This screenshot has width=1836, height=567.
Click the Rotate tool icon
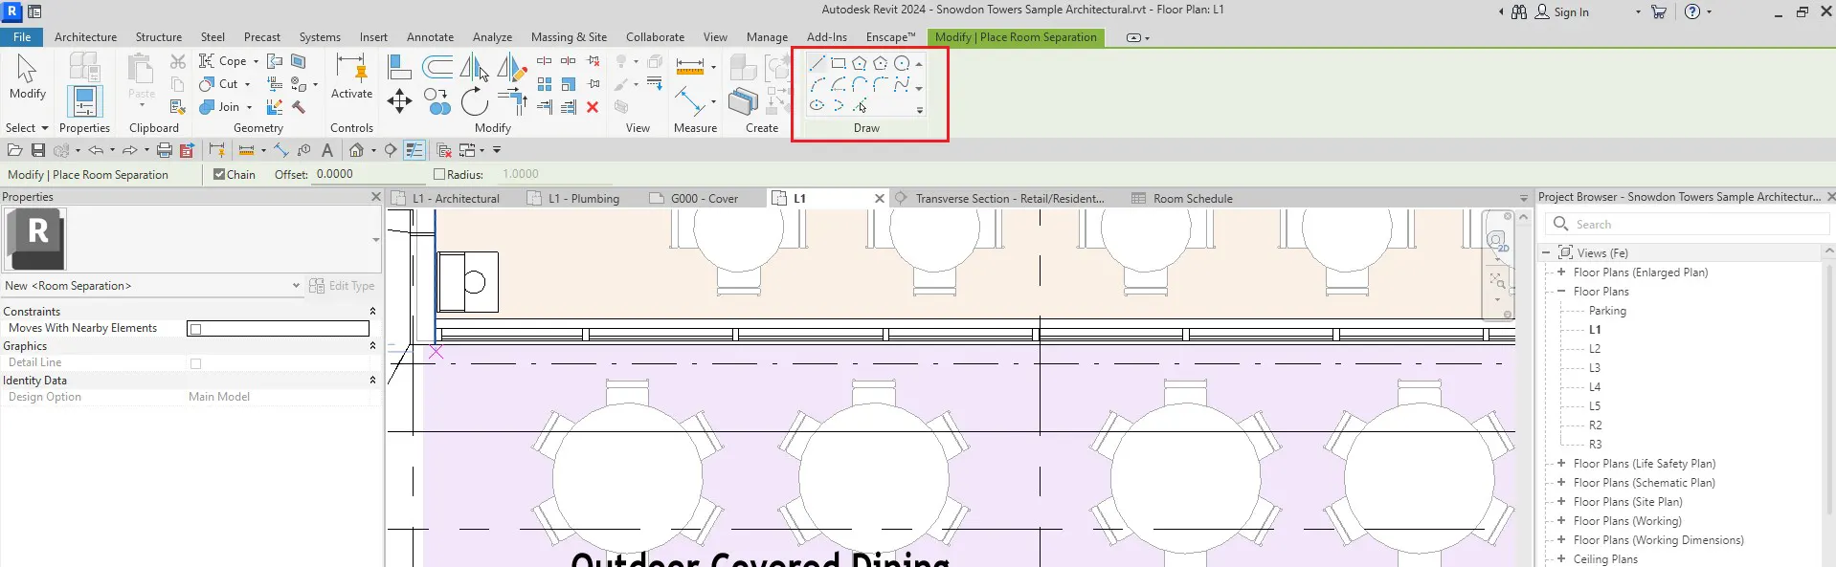coord(474,101)
